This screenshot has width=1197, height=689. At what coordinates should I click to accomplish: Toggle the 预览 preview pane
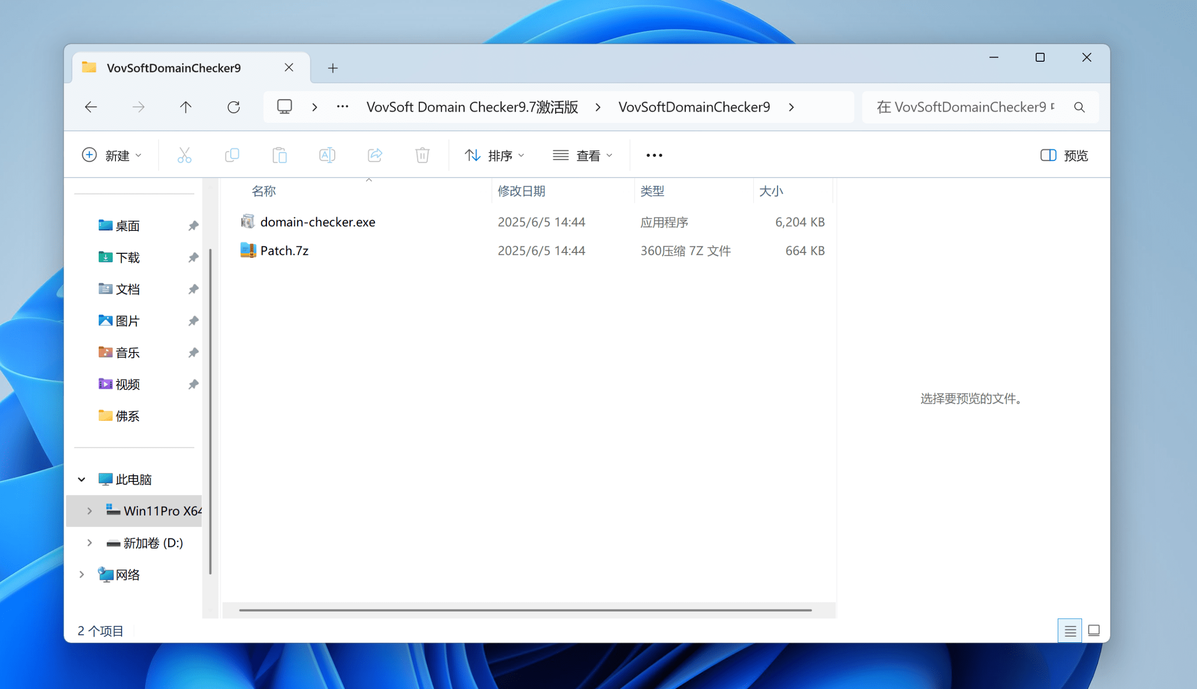[1064, 155]
